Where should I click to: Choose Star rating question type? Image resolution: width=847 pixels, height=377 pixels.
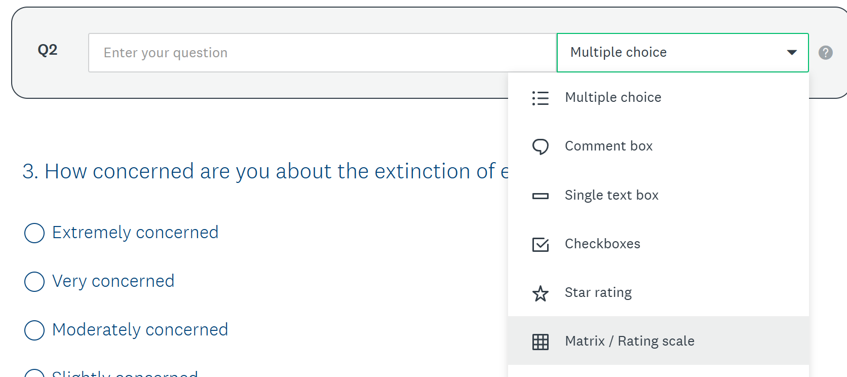point(598,292)
